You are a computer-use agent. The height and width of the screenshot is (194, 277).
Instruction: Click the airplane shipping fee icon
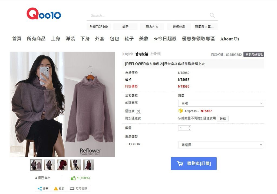[x=138, y=111]
